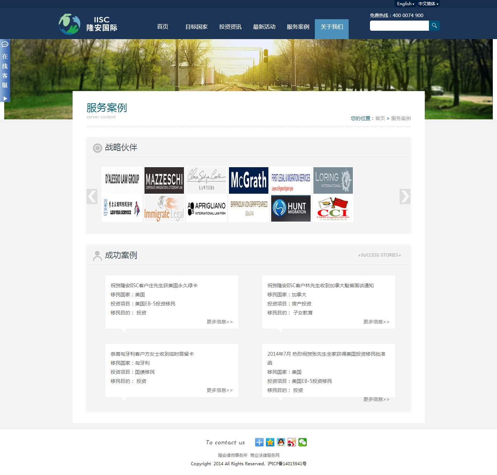Open 更多信息 for 林先生 Quebec case

[376, 322]
